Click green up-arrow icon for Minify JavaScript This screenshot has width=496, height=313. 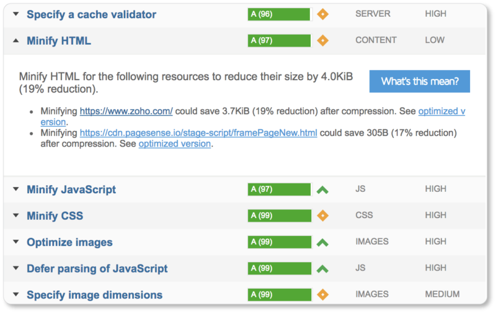(x=322, y=190)
